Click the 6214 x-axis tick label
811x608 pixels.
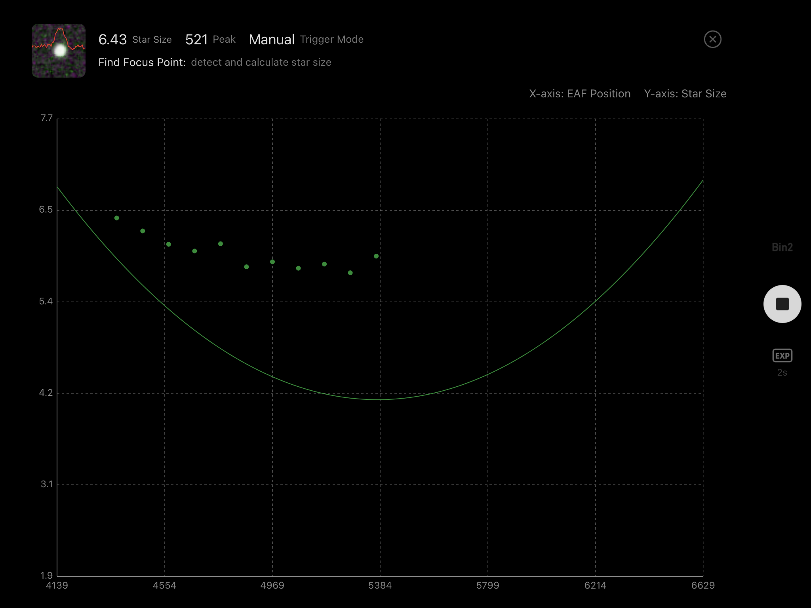point(595,585)
